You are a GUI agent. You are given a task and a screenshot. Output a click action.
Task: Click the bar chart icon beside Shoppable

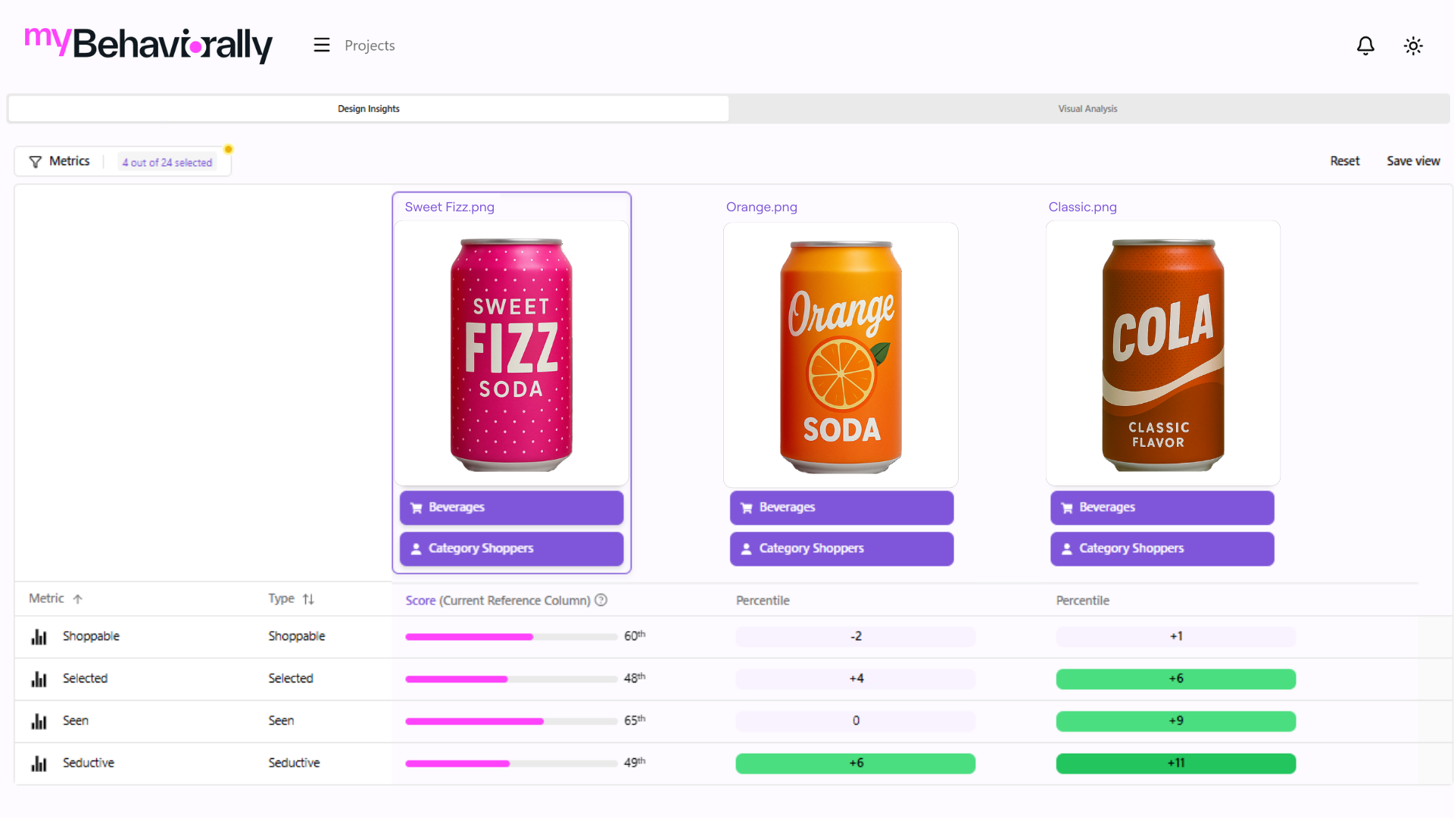(x=39, y=637)
